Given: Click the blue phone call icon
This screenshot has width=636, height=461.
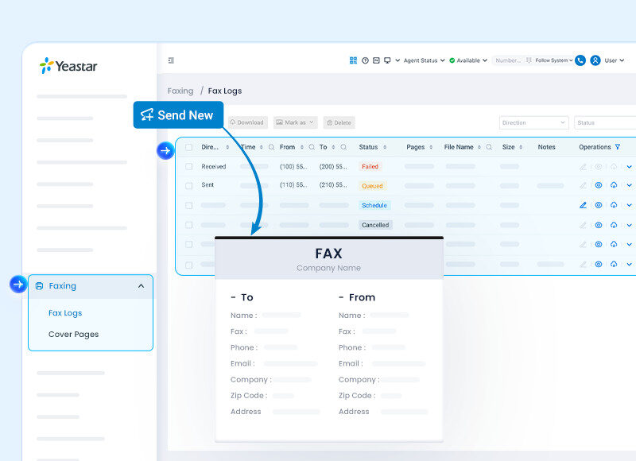Looking at the screenshot, I should (580, 60).
